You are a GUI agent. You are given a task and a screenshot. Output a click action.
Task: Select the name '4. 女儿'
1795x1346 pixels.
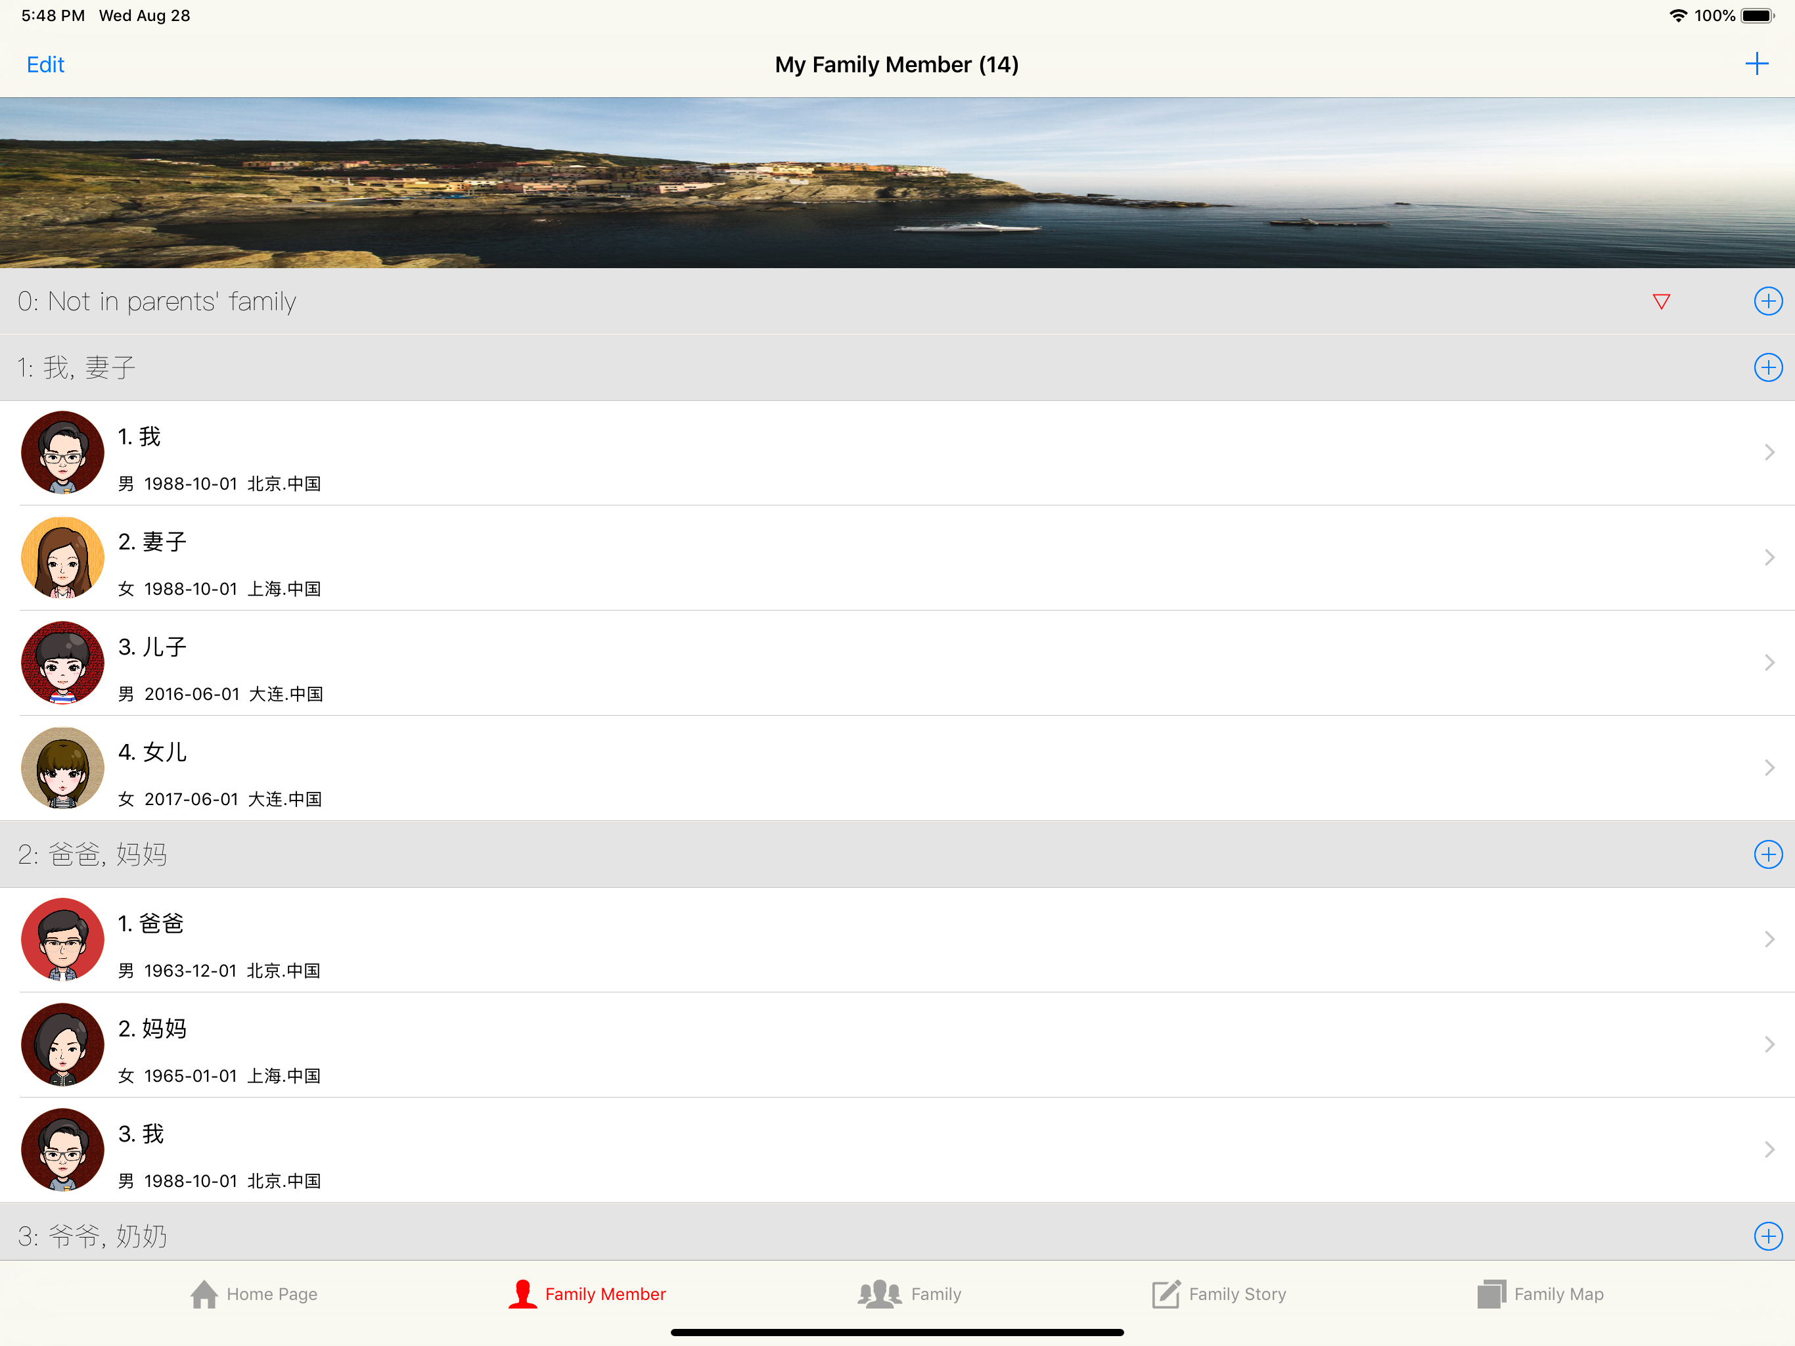coord(152,752)
